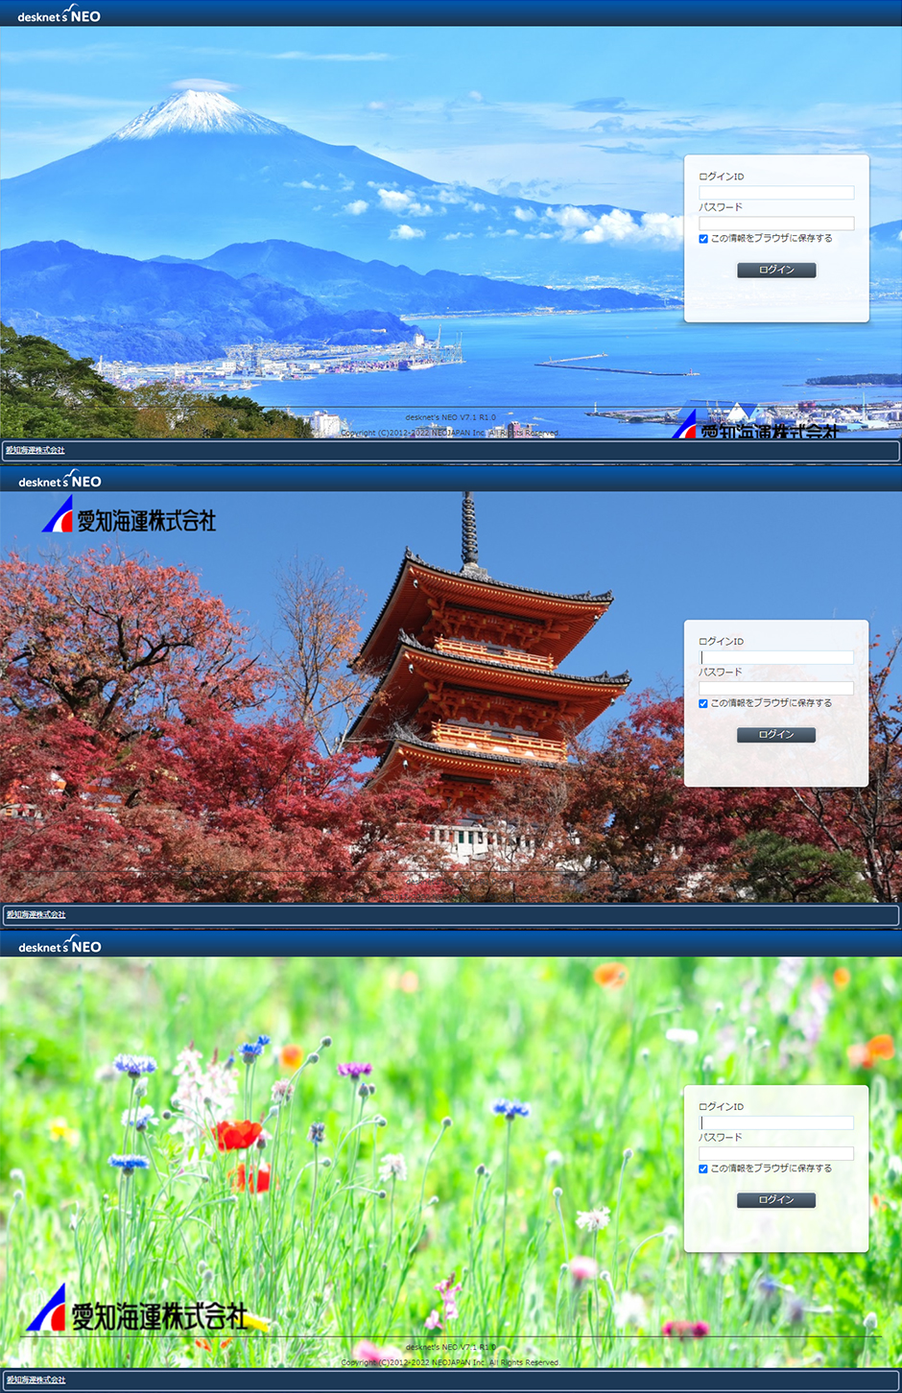This screenshot has width=902, height=1393.
Task: Click the パスワード field on Mt. Fuji screen
Action: (x=776, y=224)
